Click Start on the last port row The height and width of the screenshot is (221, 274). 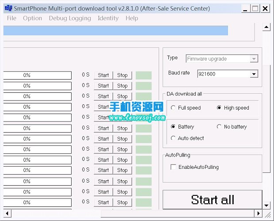pos(103,202)
